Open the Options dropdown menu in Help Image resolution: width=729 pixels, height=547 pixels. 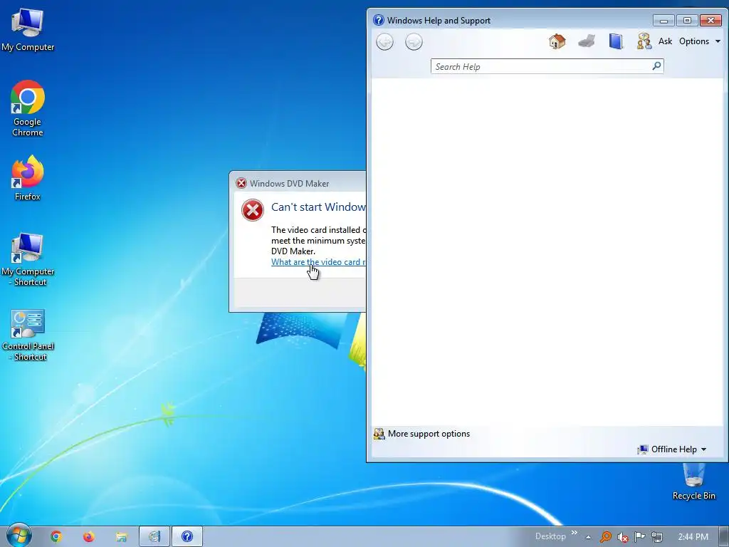(700, 41)
